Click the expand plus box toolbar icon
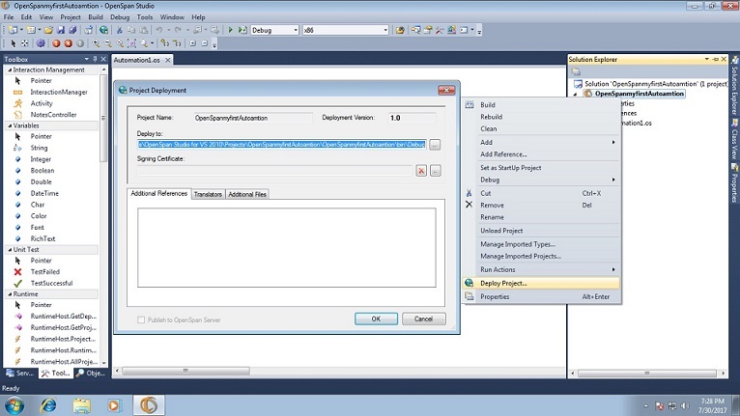The width and height of the screenshot is (740, 416). point(192,43)
